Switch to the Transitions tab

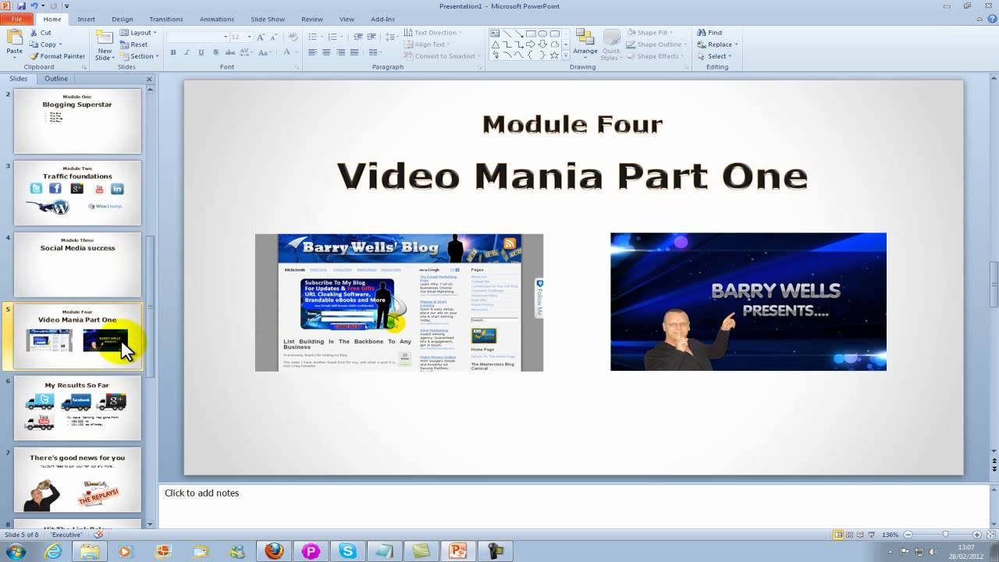point(165,19)
